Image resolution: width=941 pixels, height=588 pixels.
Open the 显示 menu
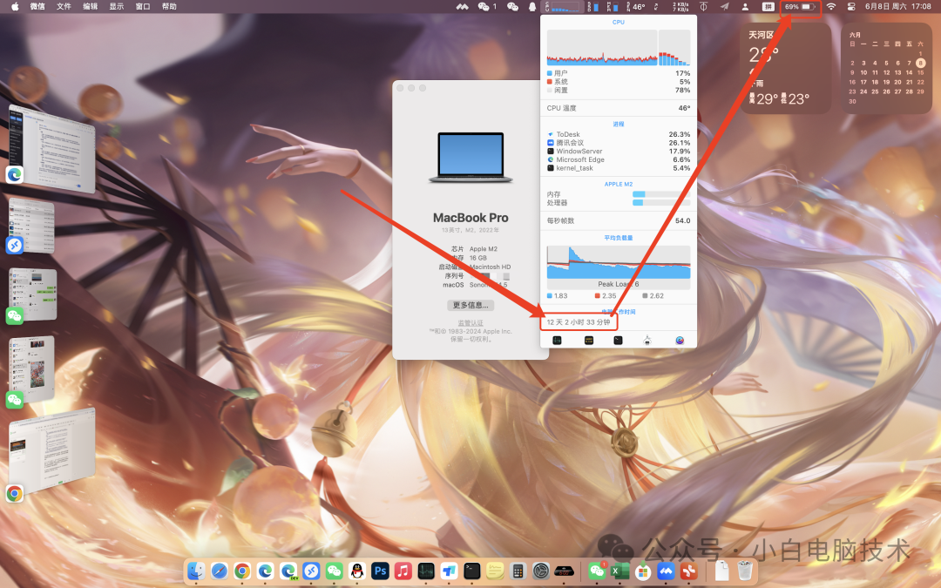117,7
